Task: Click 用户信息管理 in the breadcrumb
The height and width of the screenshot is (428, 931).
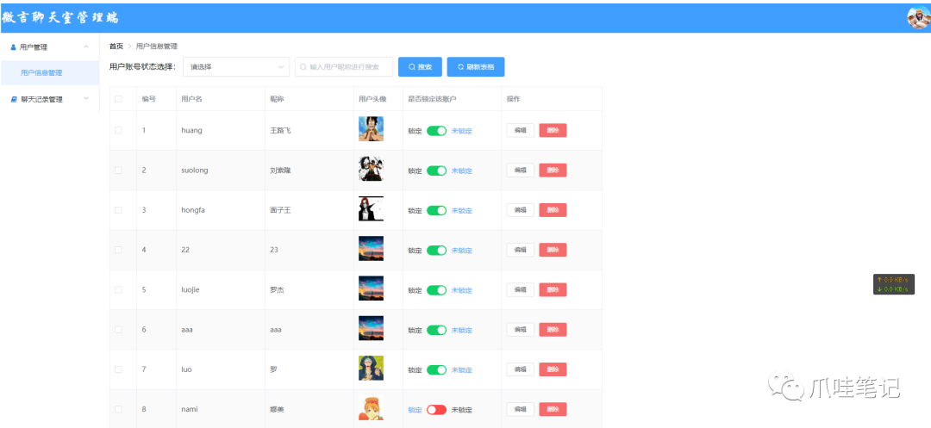Action: [156, 47]
